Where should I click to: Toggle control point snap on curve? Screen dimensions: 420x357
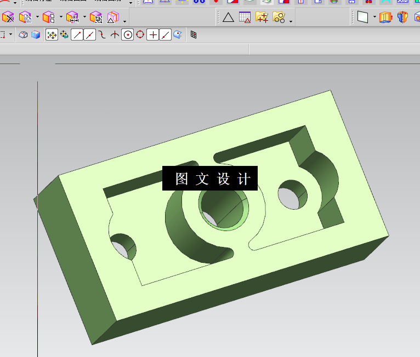(x=102, y=34)
